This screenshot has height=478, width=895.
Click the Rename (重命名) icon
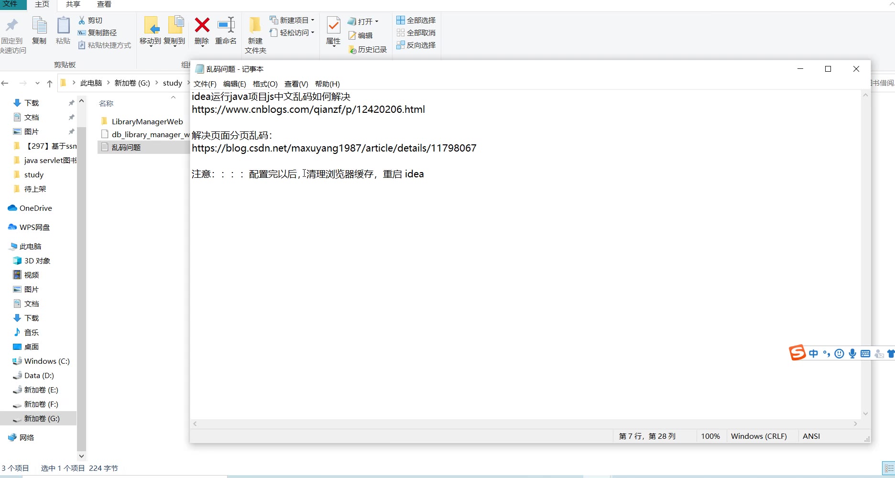226,25
